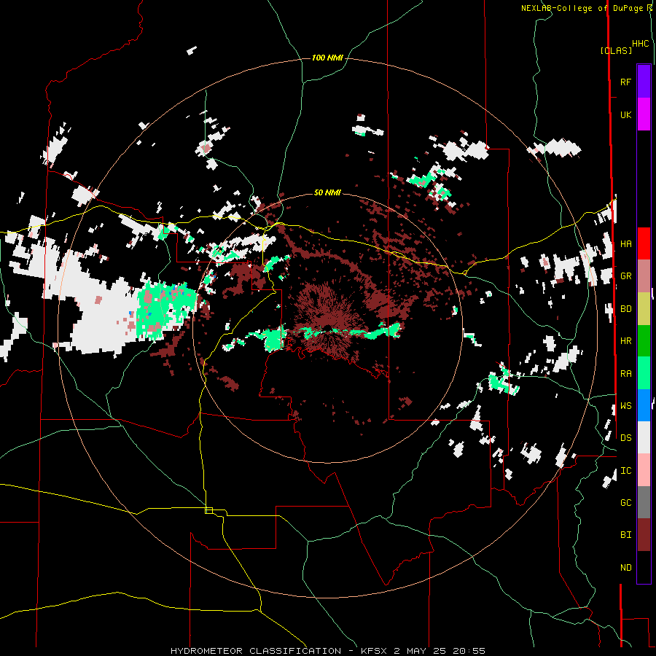Click the 100 NMI range ring label
Viewport: 656px width, 656px height.
tap(327, 58)
